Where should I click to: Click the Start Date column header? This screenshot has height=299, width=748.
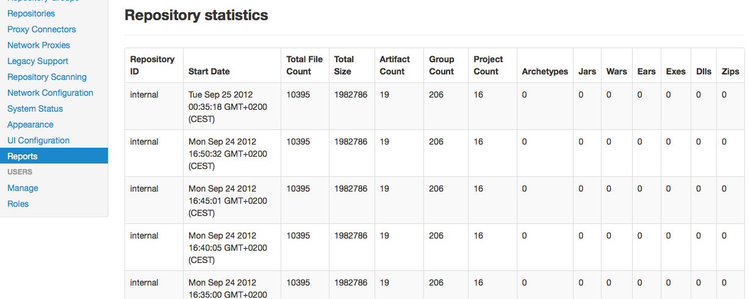[209, 71]
